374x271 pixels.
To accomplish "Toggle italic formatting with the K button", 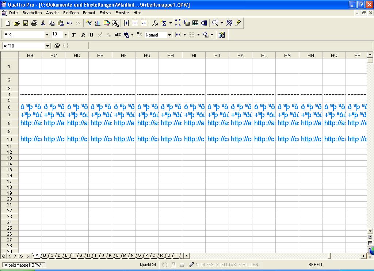I will [83, 35].
